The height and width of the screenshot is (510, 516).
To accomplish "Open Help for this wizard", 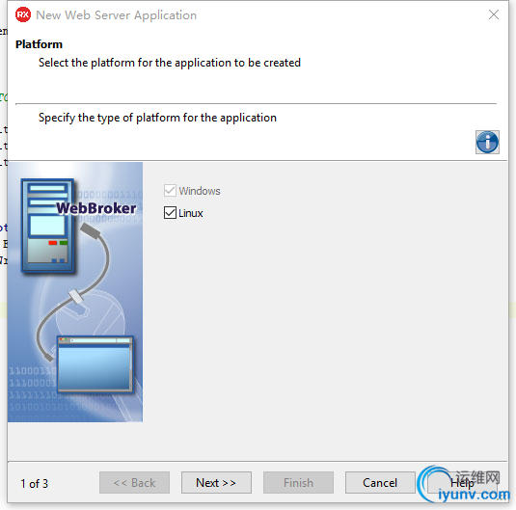I will (x=462, y=483).
